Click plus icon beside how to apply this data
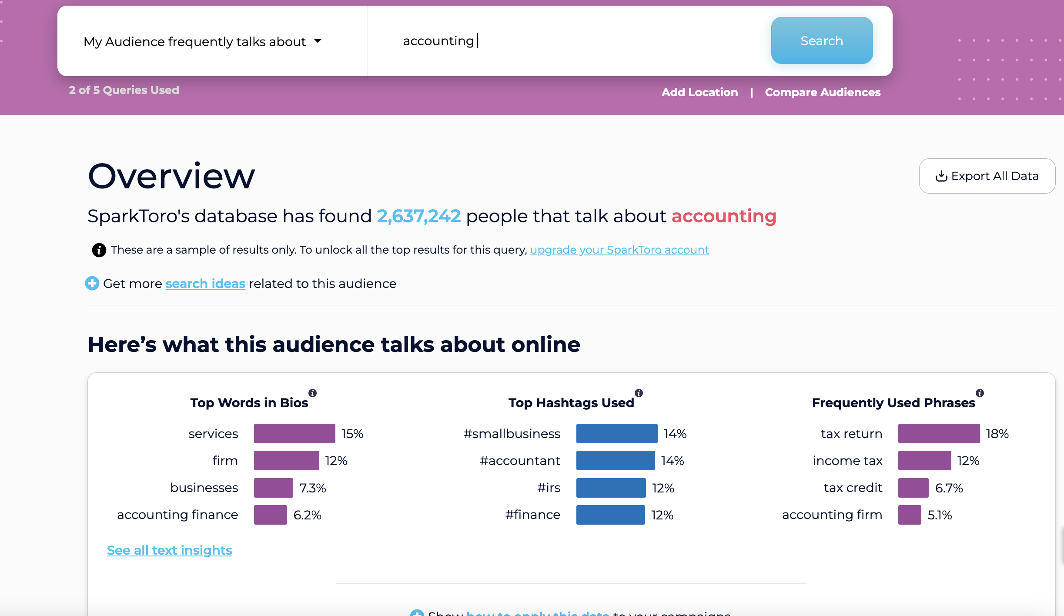 pos(417,613)
